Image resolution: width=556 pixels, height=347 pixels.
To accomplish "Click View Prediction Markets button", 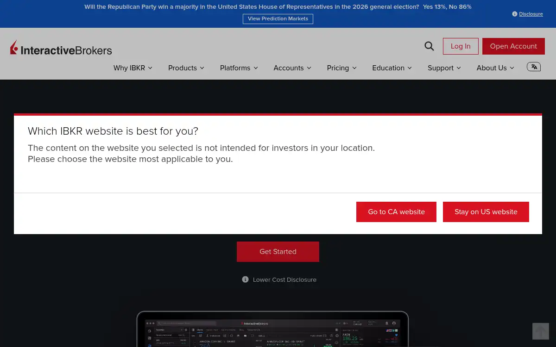I will click(x=278, y=19).
